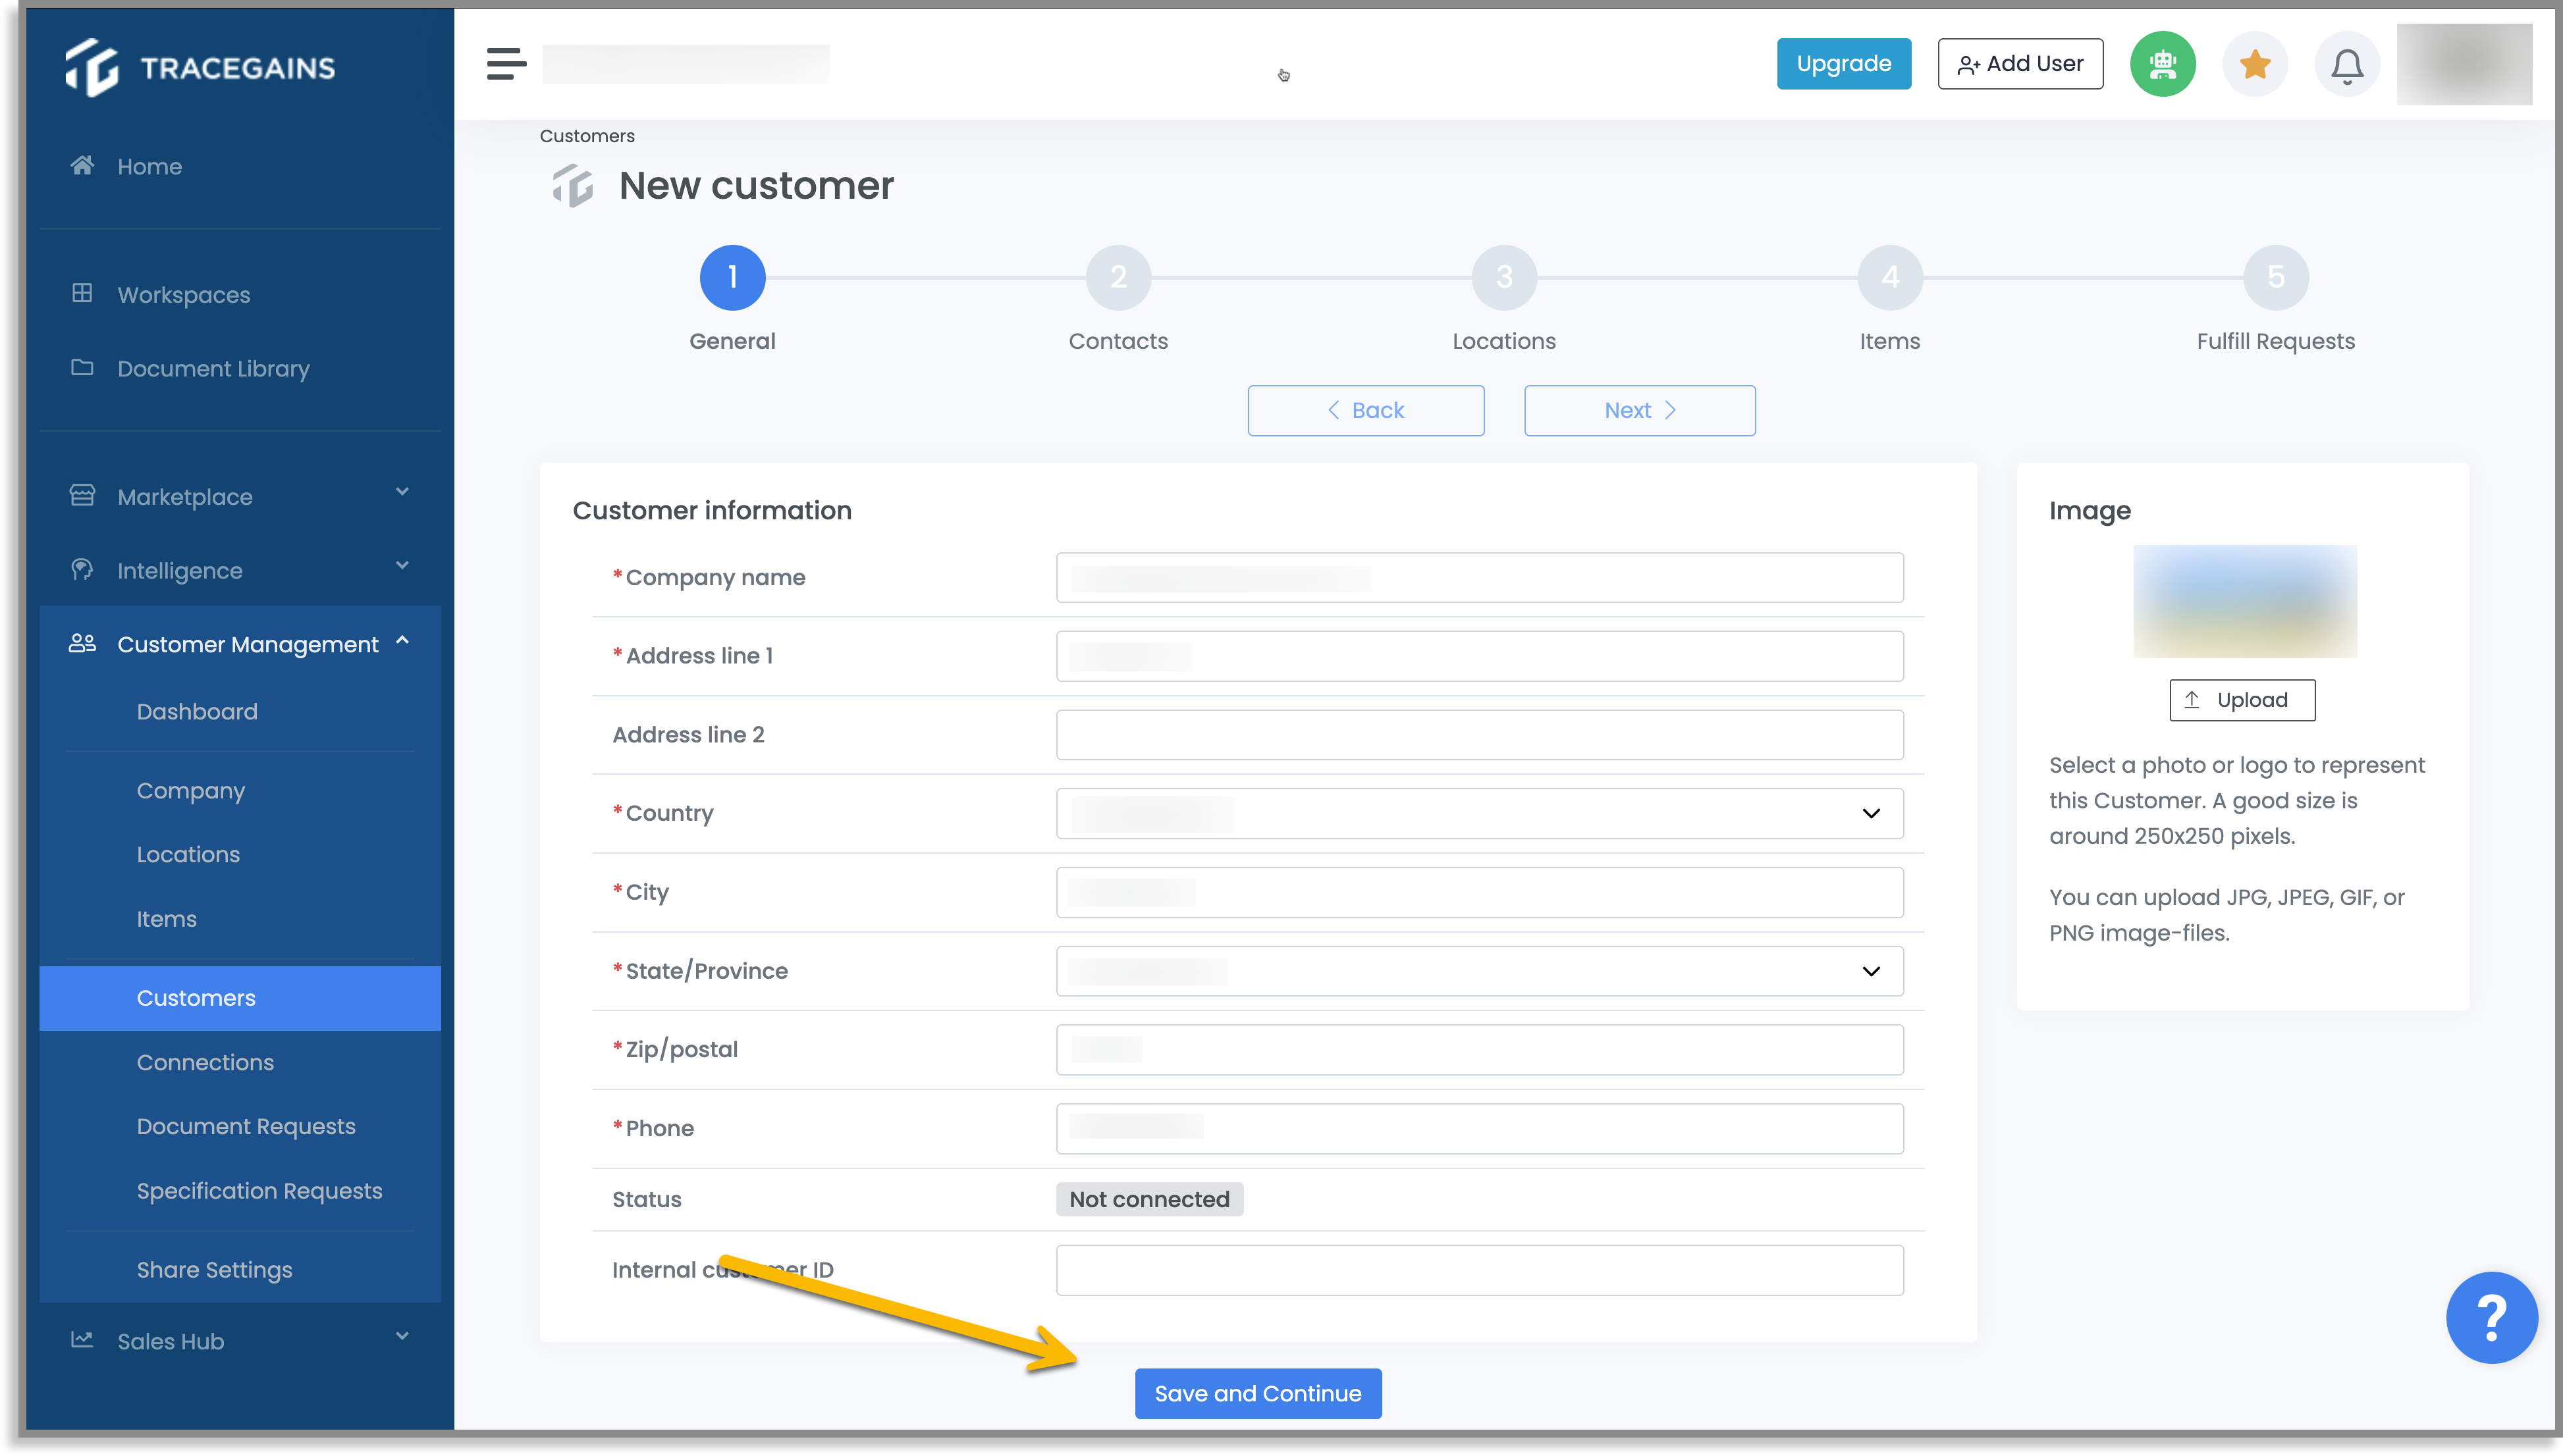This screenshot has height=1456, width=2563.
Task: Click the TraceGains logo
Action: click(x=200, y=67)
